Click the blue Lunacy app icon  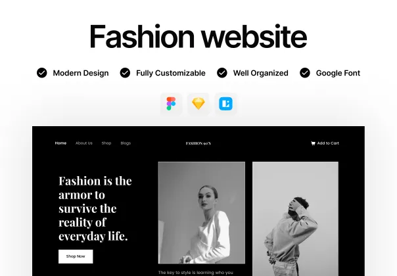point(225,104)
